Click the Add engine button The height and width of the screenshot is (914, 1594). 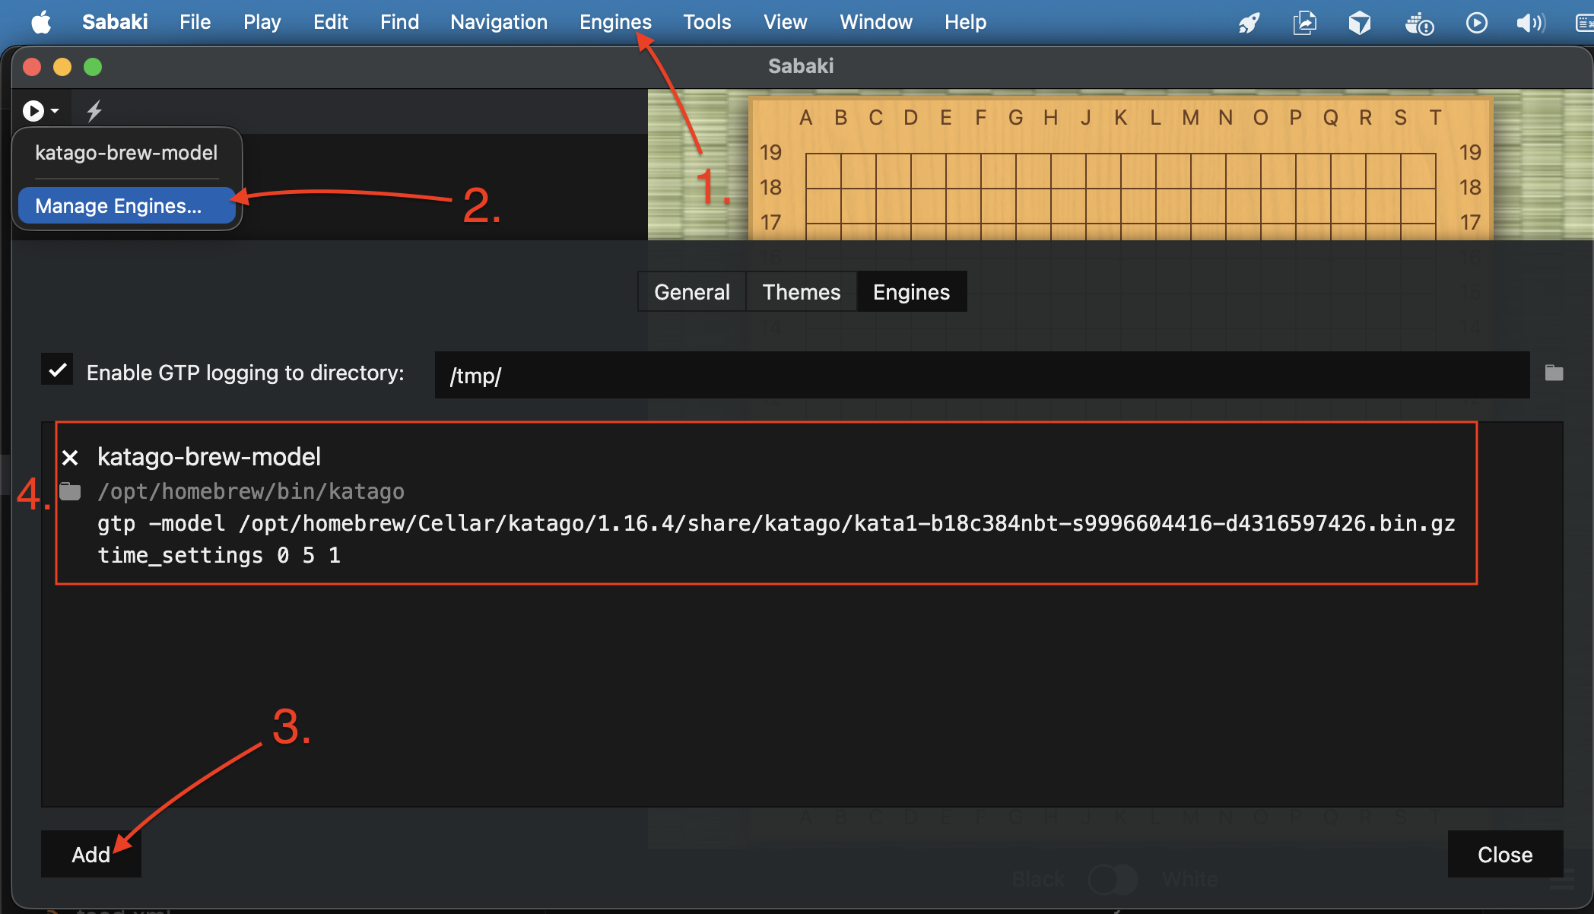(91, 855)
